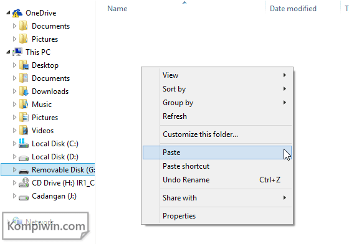Expand the Desktop folder arrow
This screenshot has height=244, width=349.
[14, 65]
